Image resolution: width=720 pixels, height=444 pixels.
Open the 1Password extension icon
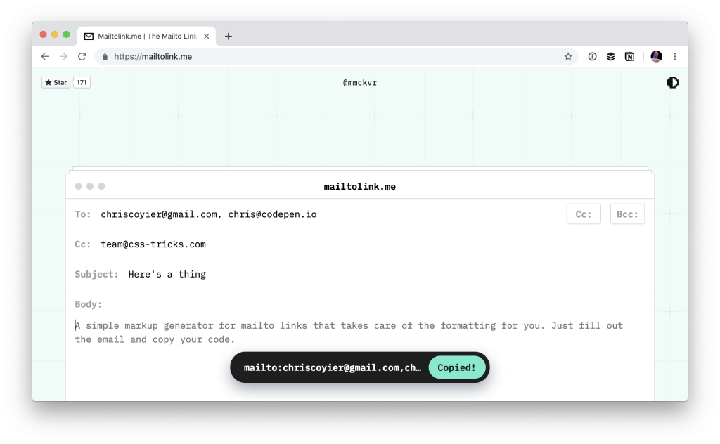[592, 56]
